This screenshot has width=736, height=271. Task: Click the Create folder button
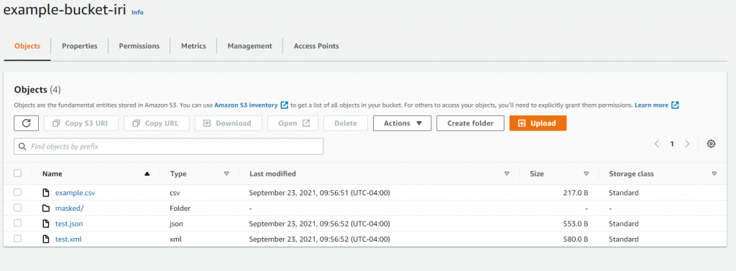point(470,123)
